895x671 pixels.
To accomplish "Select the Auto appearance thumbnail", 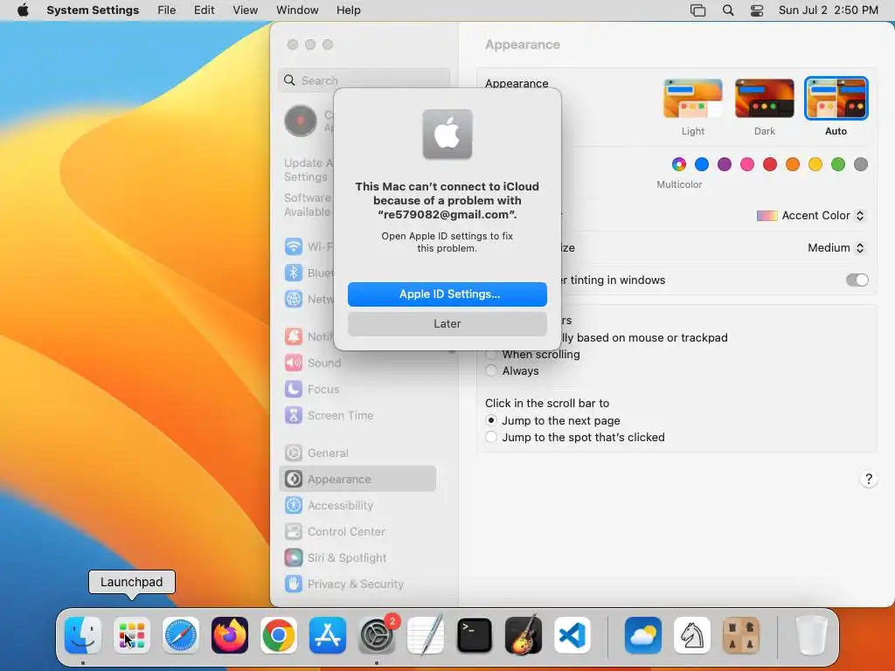I will 836,99.
